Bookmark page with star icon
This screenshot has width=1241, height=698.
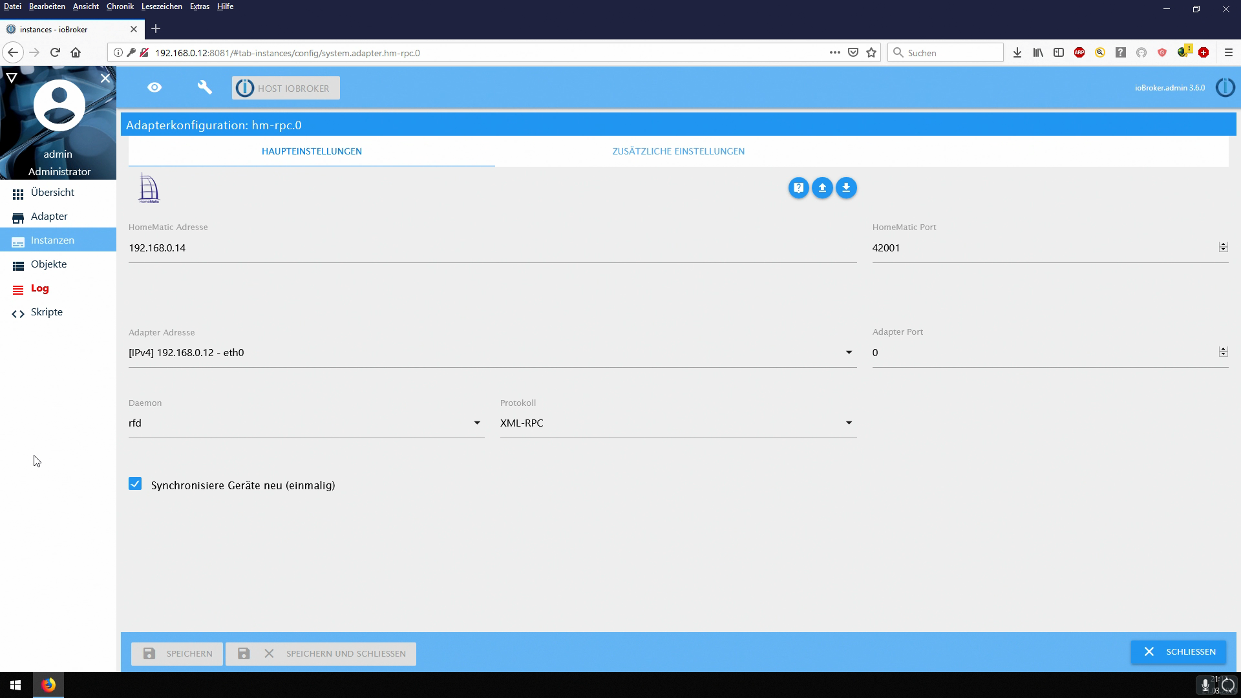(871, 53)
